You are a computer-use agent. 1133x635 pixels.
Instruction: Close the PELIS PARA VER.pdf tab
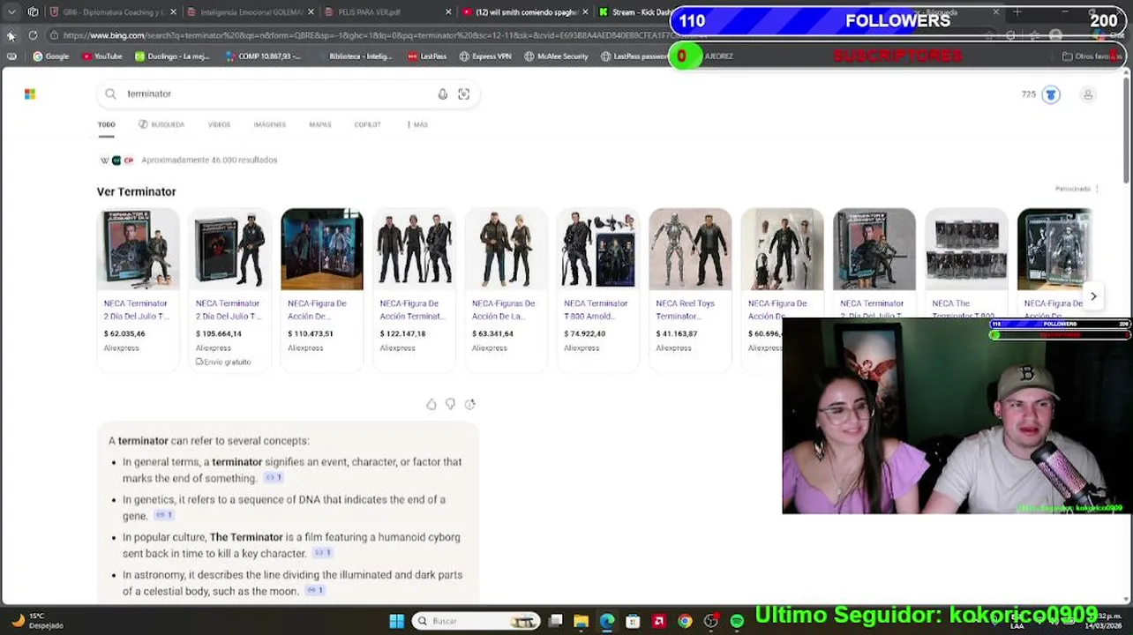[x=448, y=12]
